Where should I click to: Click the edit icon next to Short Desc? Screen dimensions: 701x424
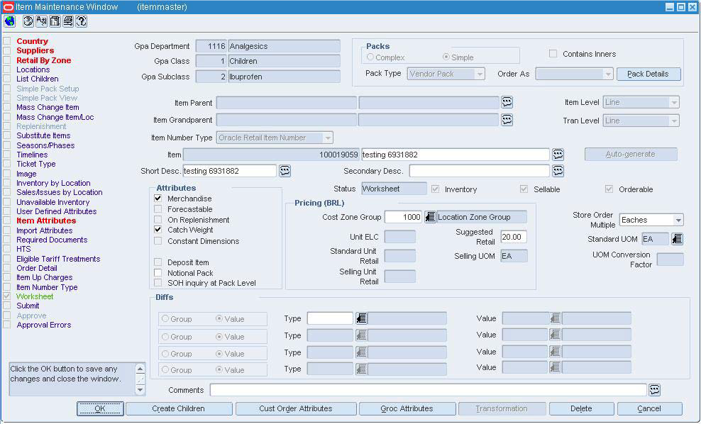(x=286, y=170)
